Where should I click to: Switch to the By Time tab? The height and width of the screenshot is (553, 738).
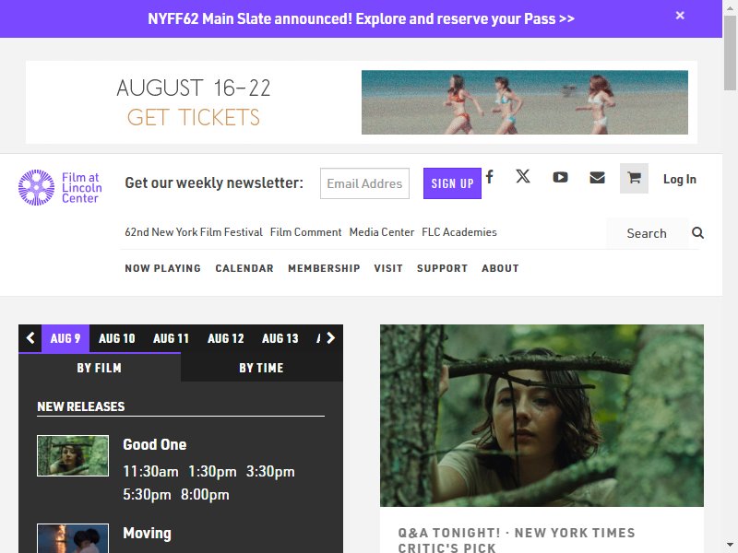tap(262, 368)
